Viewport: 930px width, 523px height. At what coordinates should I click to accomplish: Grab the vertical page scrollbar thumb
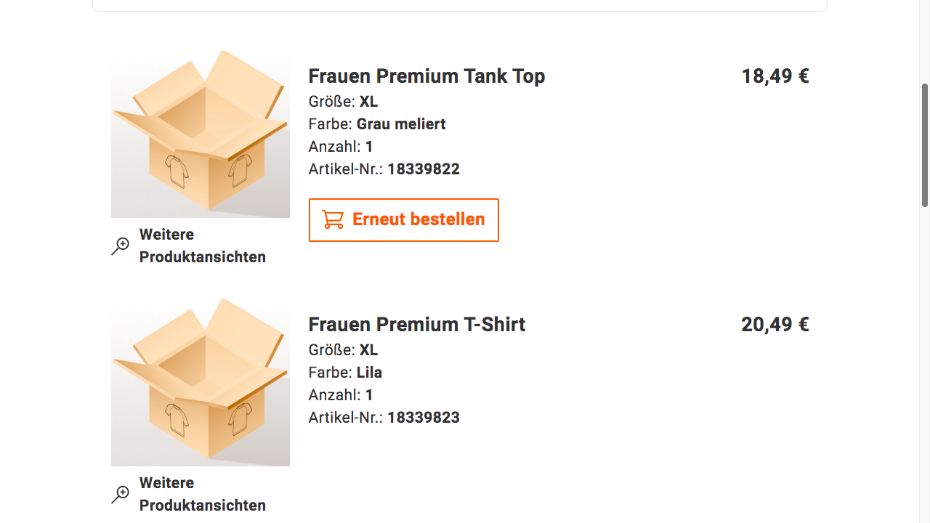(x=925, y=145)
